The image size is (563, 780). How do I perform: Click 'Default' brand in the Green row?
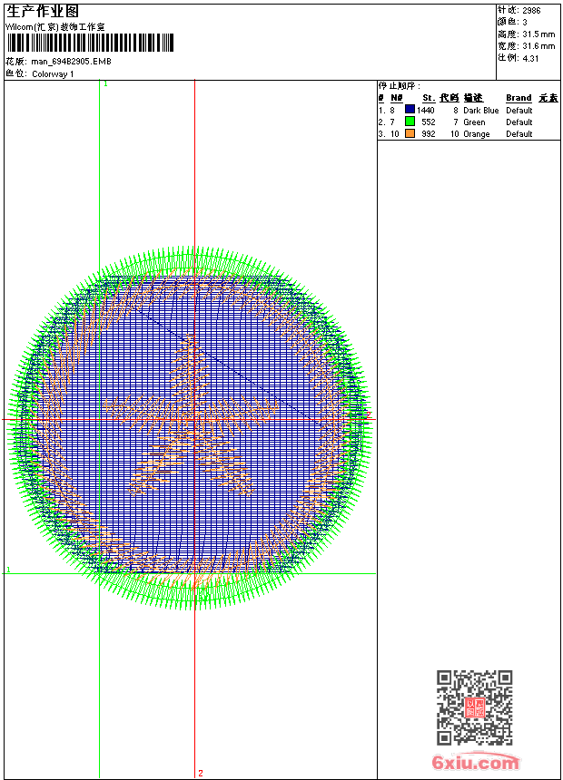(519, 122)
